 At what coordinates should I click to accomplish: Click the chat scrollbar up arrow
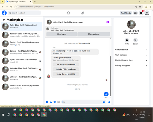click(110, 39)
